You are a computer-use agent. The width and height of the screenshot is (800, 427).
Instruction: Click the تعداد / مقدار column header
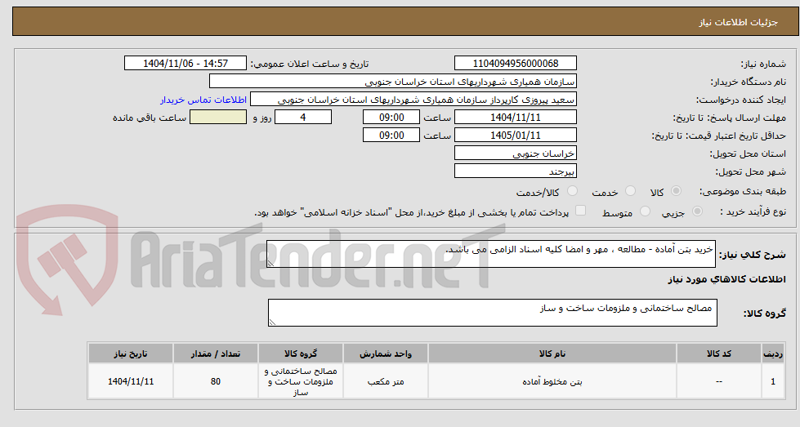tap(216, 354)
